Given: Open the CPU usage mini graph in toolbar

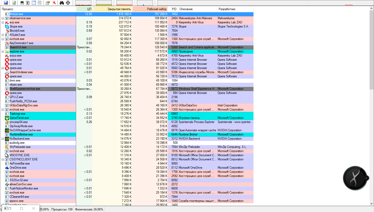Looking at the screenshot, I should click(x=83, y=3).
